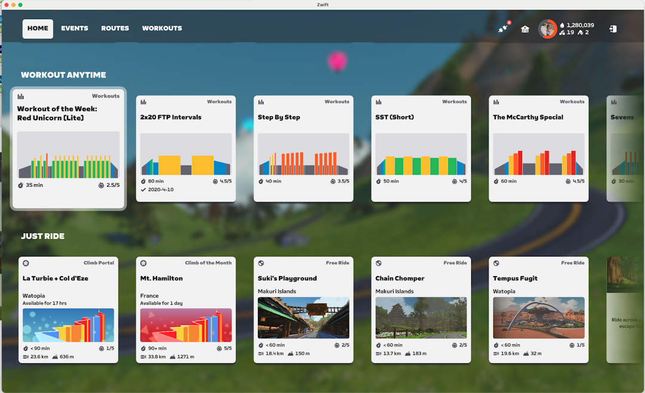
Task: Click the climb portal icon on La Turbie card
Action: tap(26, 263)
